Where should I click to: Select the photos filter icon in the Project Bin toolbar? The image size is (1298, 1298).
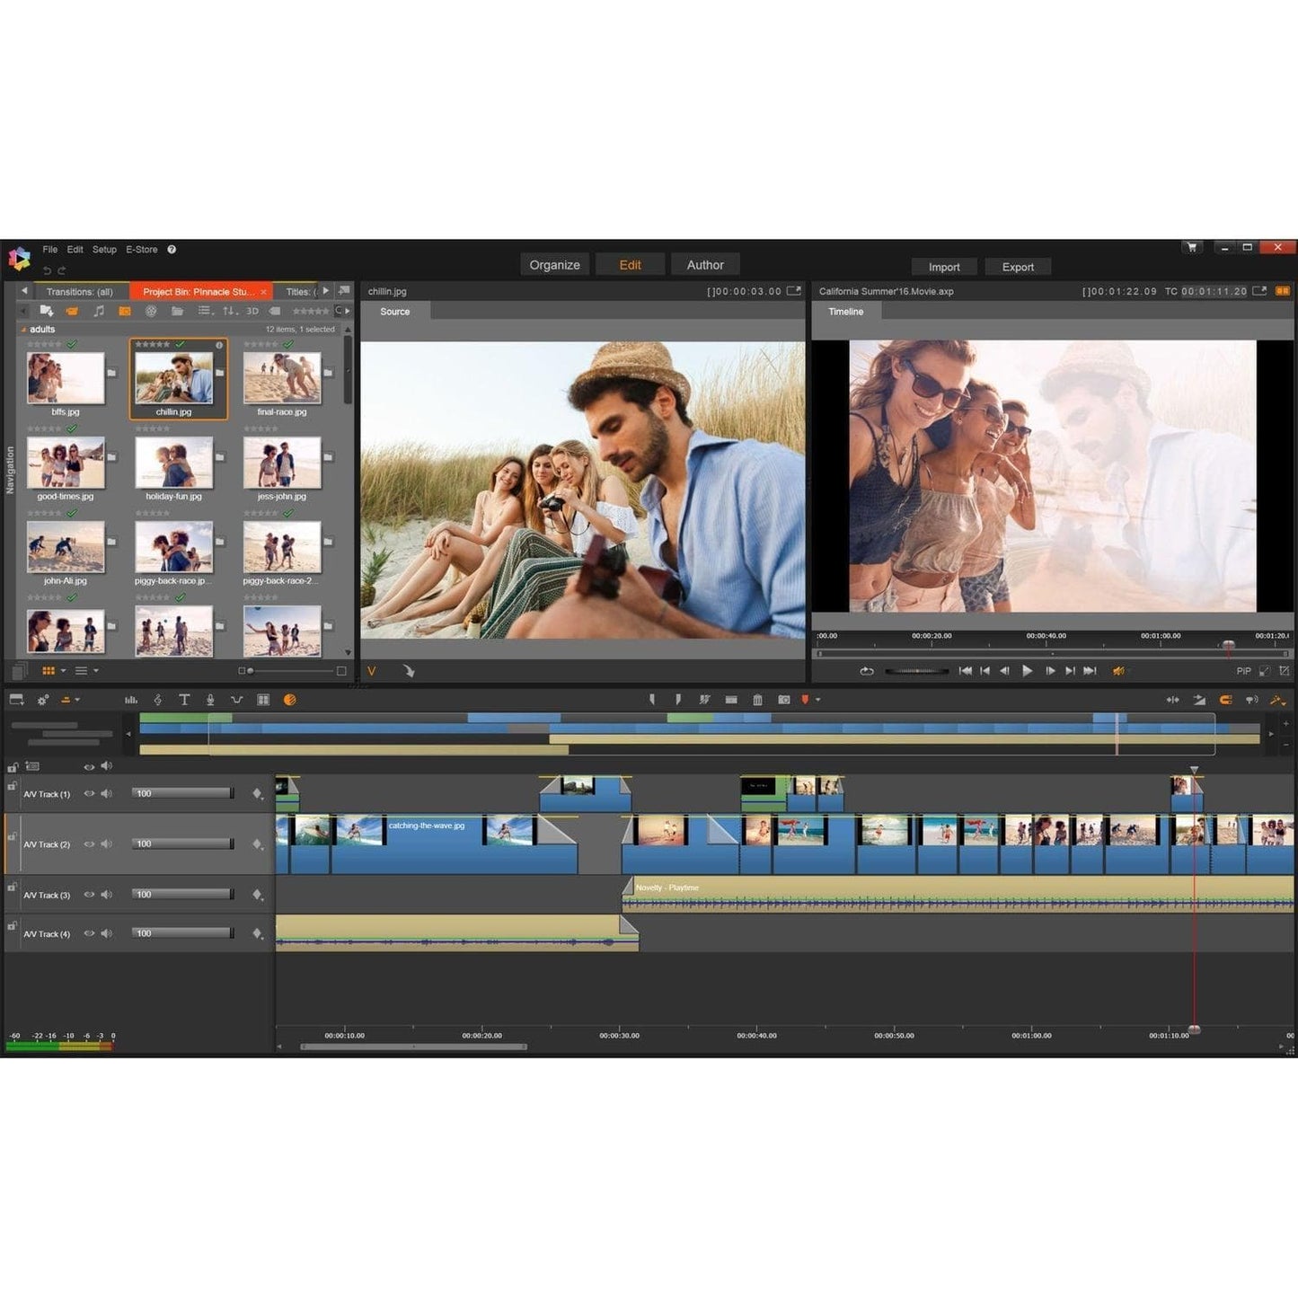(126, 312)
